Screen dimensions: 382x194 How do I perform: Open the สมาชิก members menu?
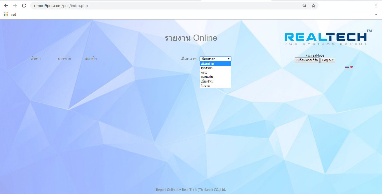(x=91, y=59)
